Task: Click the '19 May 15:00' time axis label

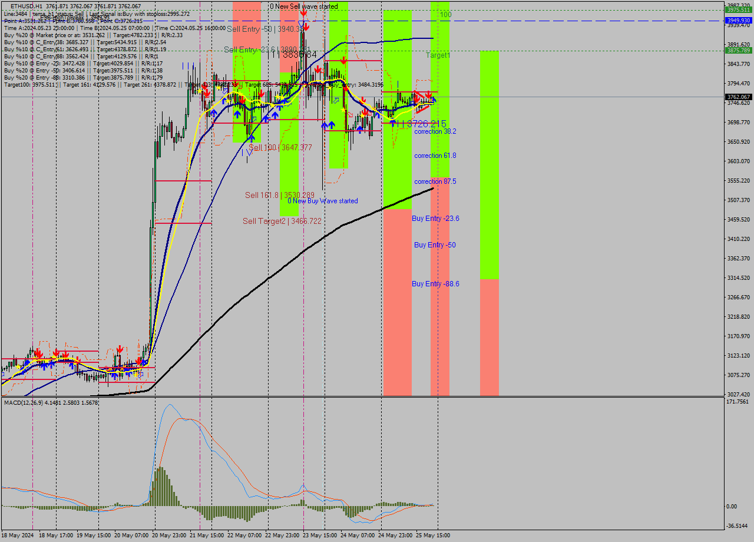Action: [x=94, y=536]
